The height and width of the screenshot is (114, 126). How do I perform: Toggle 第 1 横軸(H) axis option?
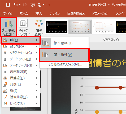(x=64, y=43)
